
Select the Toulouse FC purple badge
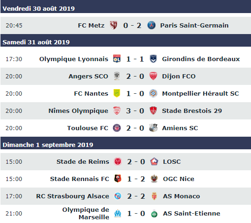pyautogui.click(x=117, y=128)
